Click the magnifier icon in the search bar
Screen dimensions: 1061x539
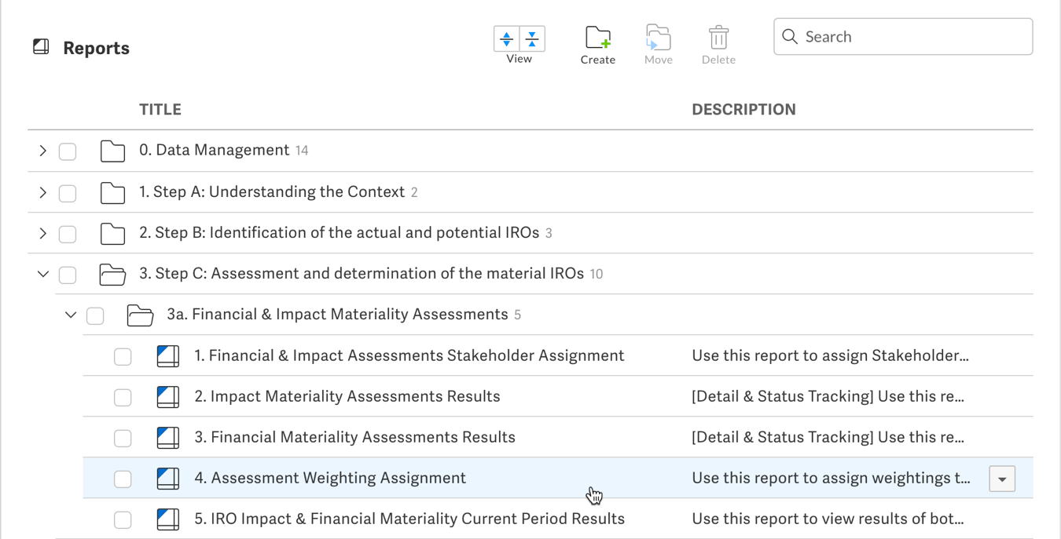(790, 36)
